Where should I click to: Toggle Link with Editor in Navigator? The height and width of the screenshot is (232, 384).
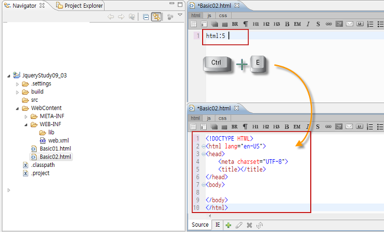click(x=156, y=17)
